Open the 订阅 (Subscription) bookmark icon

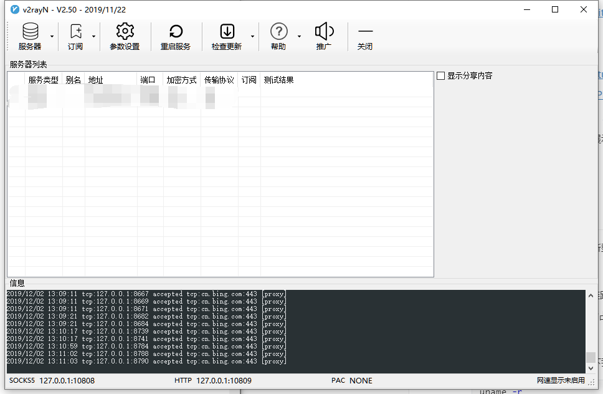coord(75,32)
